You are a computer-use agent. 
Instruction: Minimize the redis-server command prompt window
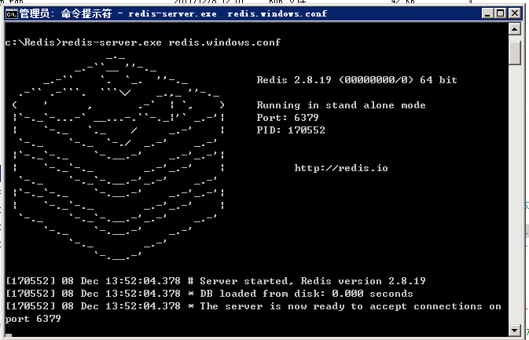[x=487, y=13]
